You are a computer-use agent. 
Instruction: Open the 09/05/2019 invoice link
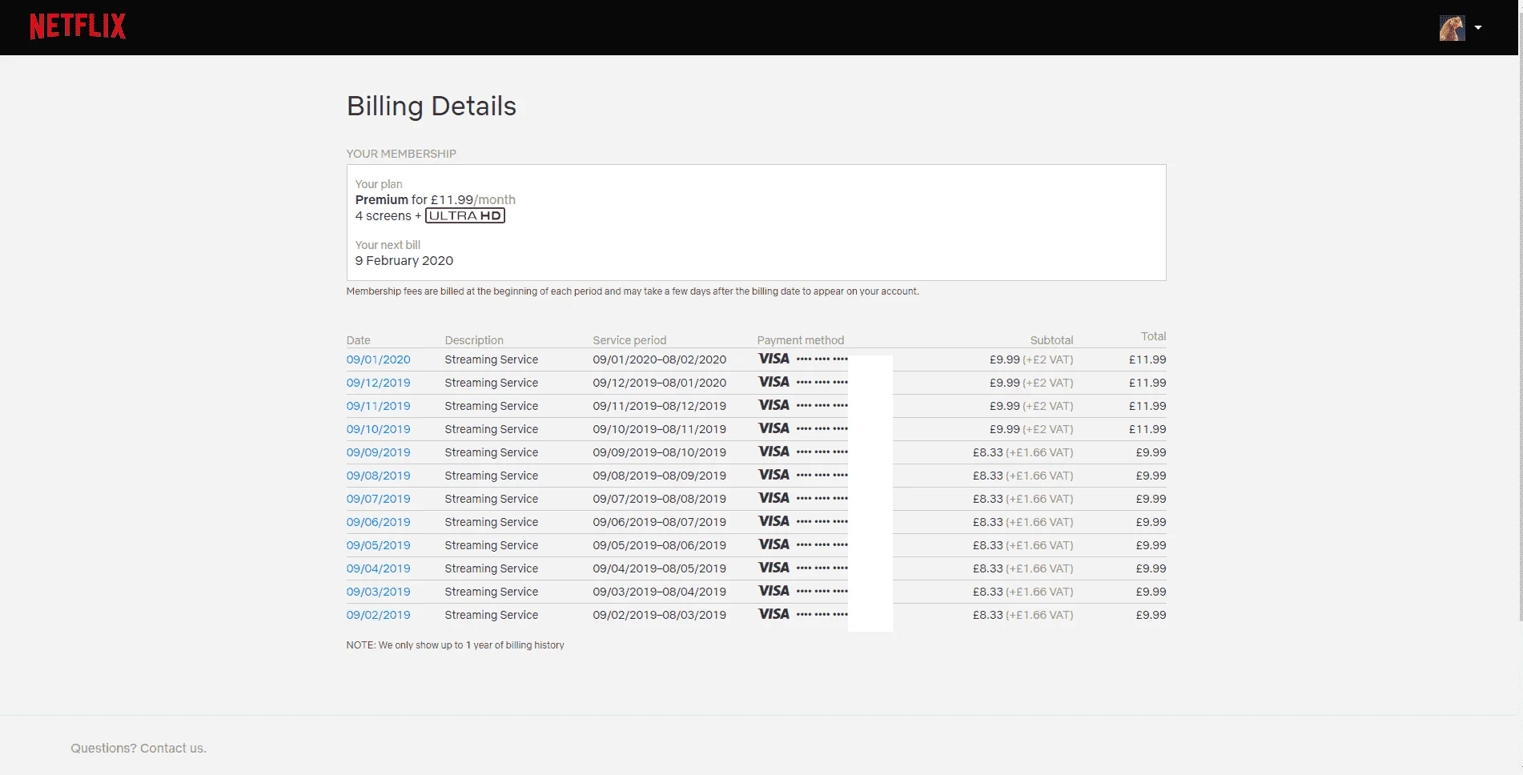[378, 545]
